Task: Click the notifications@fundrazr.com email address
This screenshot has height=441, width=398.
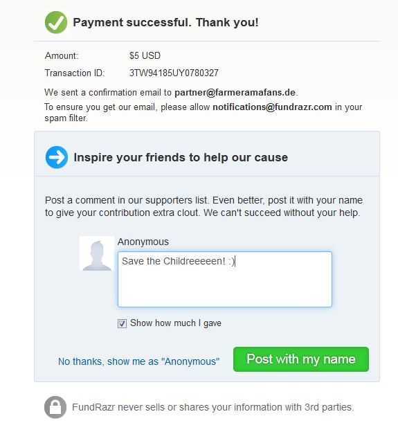Action: [272, 107]
